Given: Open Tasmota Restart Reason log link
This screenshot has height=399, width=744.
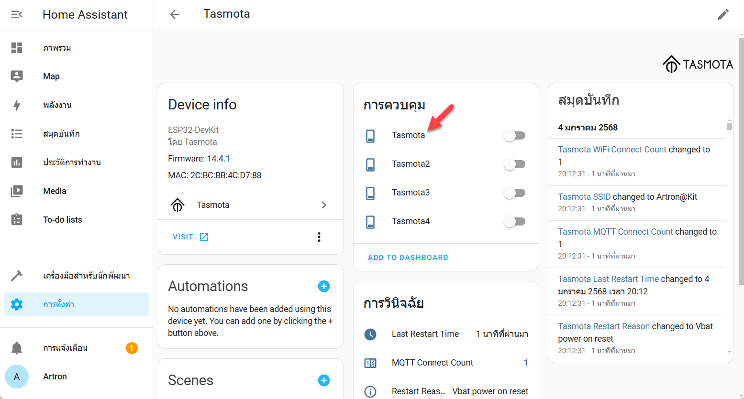Looking at the screenshot, I should point(604,326).
